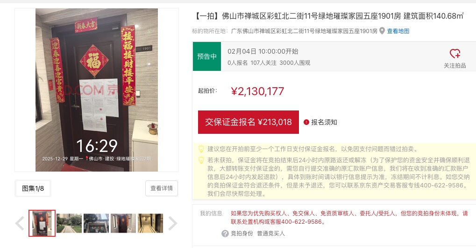476x248 pixels.
Task: Select the garden pathway thumbnail
Action: pyautogui.click(x=69, y=223)
